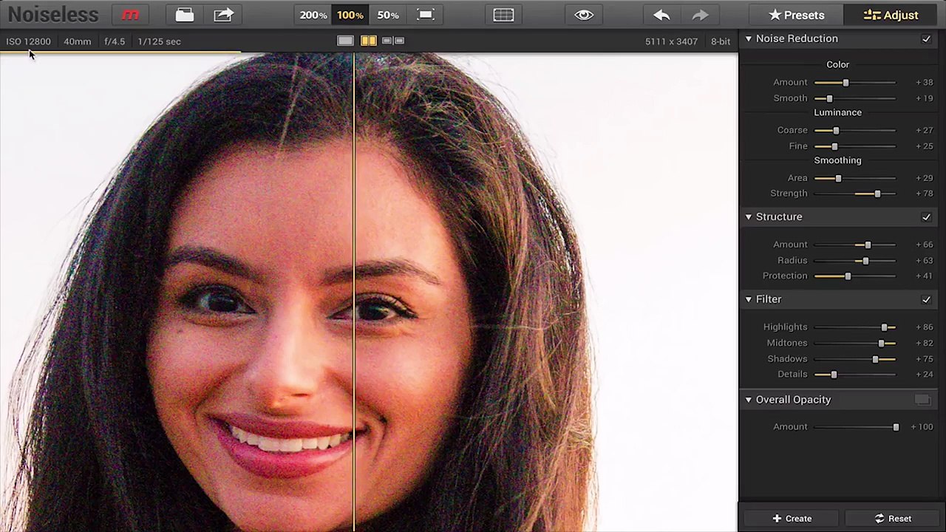Click the Luminance subsection heading
The height and width of the screenshot is (532, 946).
837,112
